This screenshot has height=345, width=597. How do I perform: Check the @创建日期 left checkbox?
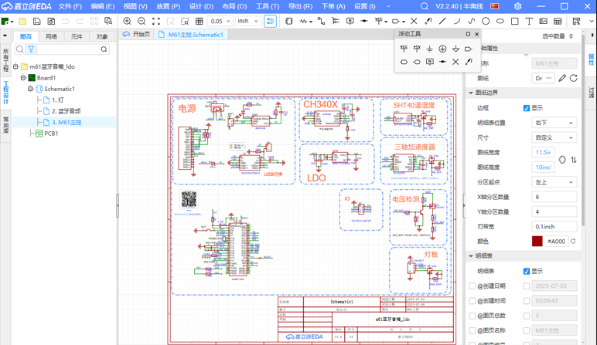pos(472,286)
